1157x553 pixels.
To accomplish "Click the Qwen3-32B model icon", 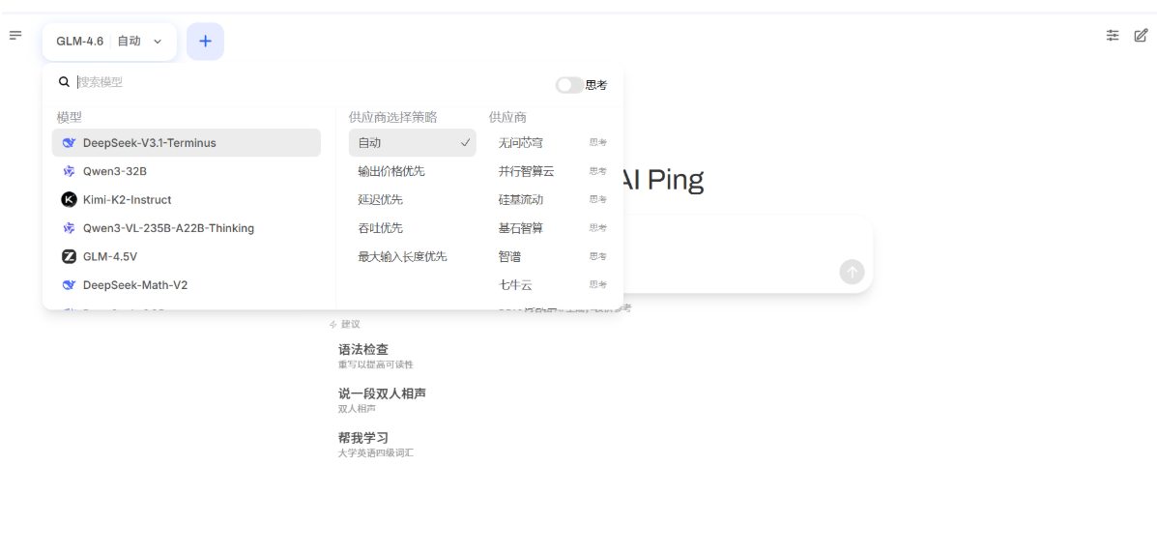I will [70, 171].
